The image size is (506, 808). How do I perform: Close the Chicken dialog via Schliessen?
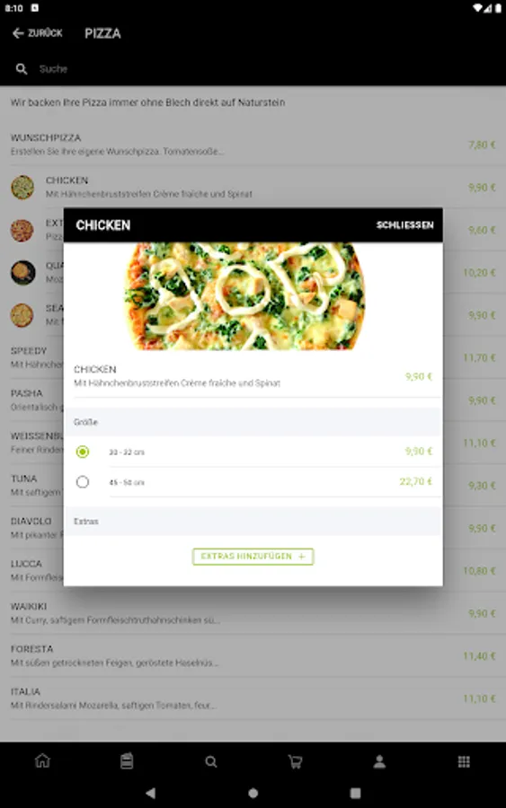pos(405,225)
